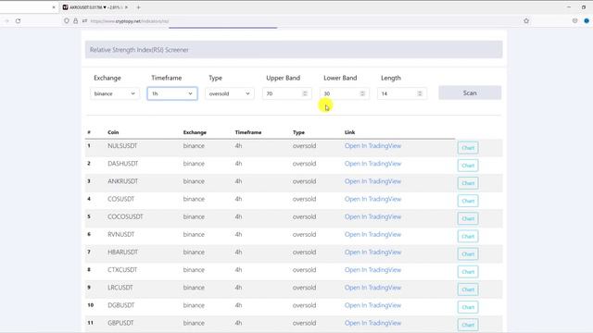Click the Timeframe column header in table
The width and height of the screenshot is (593, 333).
(x=248, y=132)
